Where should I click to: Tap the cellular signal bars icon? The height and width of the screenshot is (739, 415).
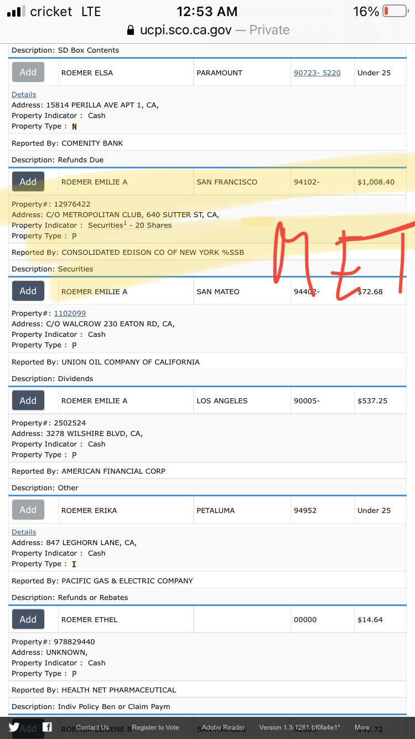(x=16, y=11)
